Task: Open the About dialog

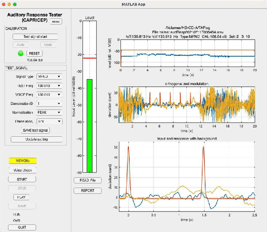Action: pos(55,21)
